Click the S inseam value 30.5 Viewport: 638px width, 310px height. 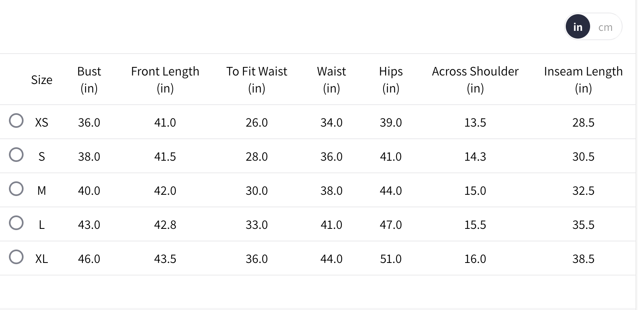pos(583,156)
